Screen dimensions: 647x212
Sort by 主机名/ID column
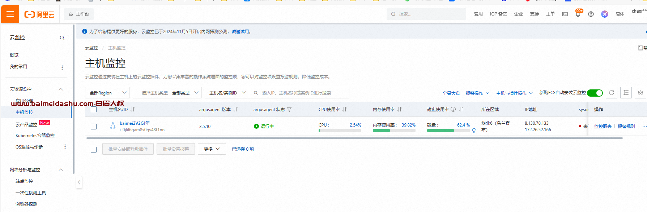(133, 109)
